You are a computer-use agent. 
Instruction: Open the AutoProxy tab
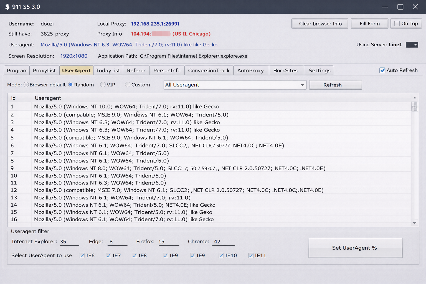pos(251,70)
